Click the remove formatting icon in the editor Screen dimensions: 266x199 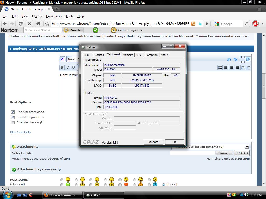pyautogui.click(x=62, y=59)
